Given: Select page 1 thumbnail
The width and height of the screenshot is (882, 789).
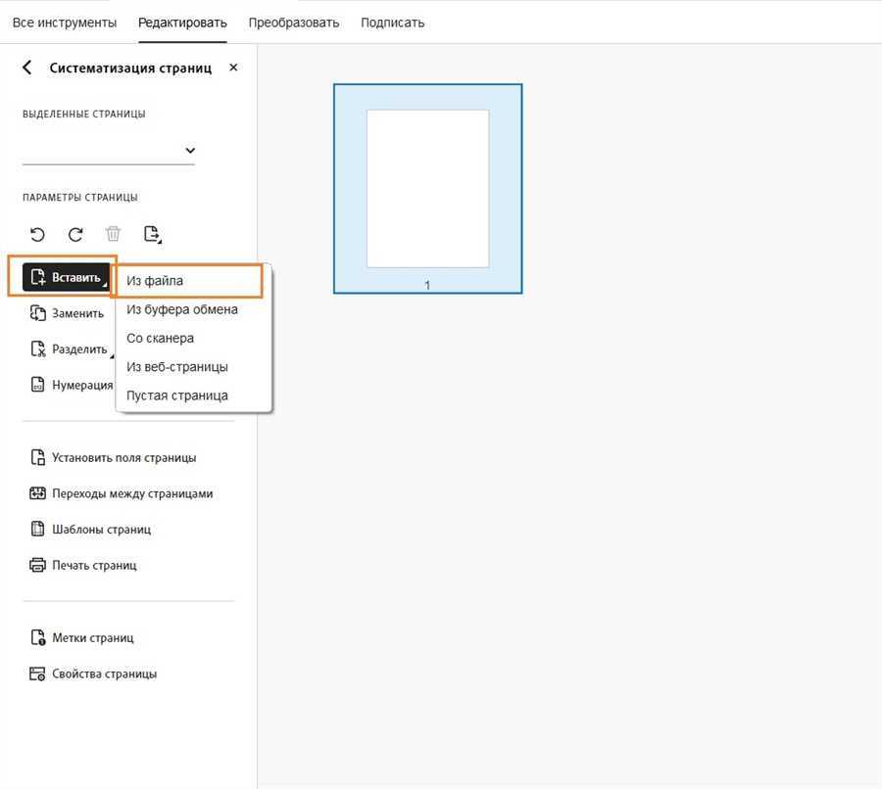Looking at the screenshot, I should point(427,189).
